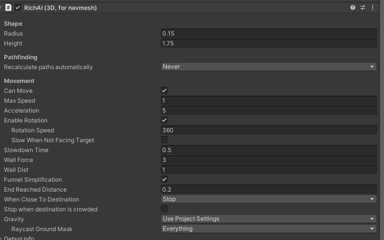
Task: Click the Acceleration label
Action: click(21, 111)
